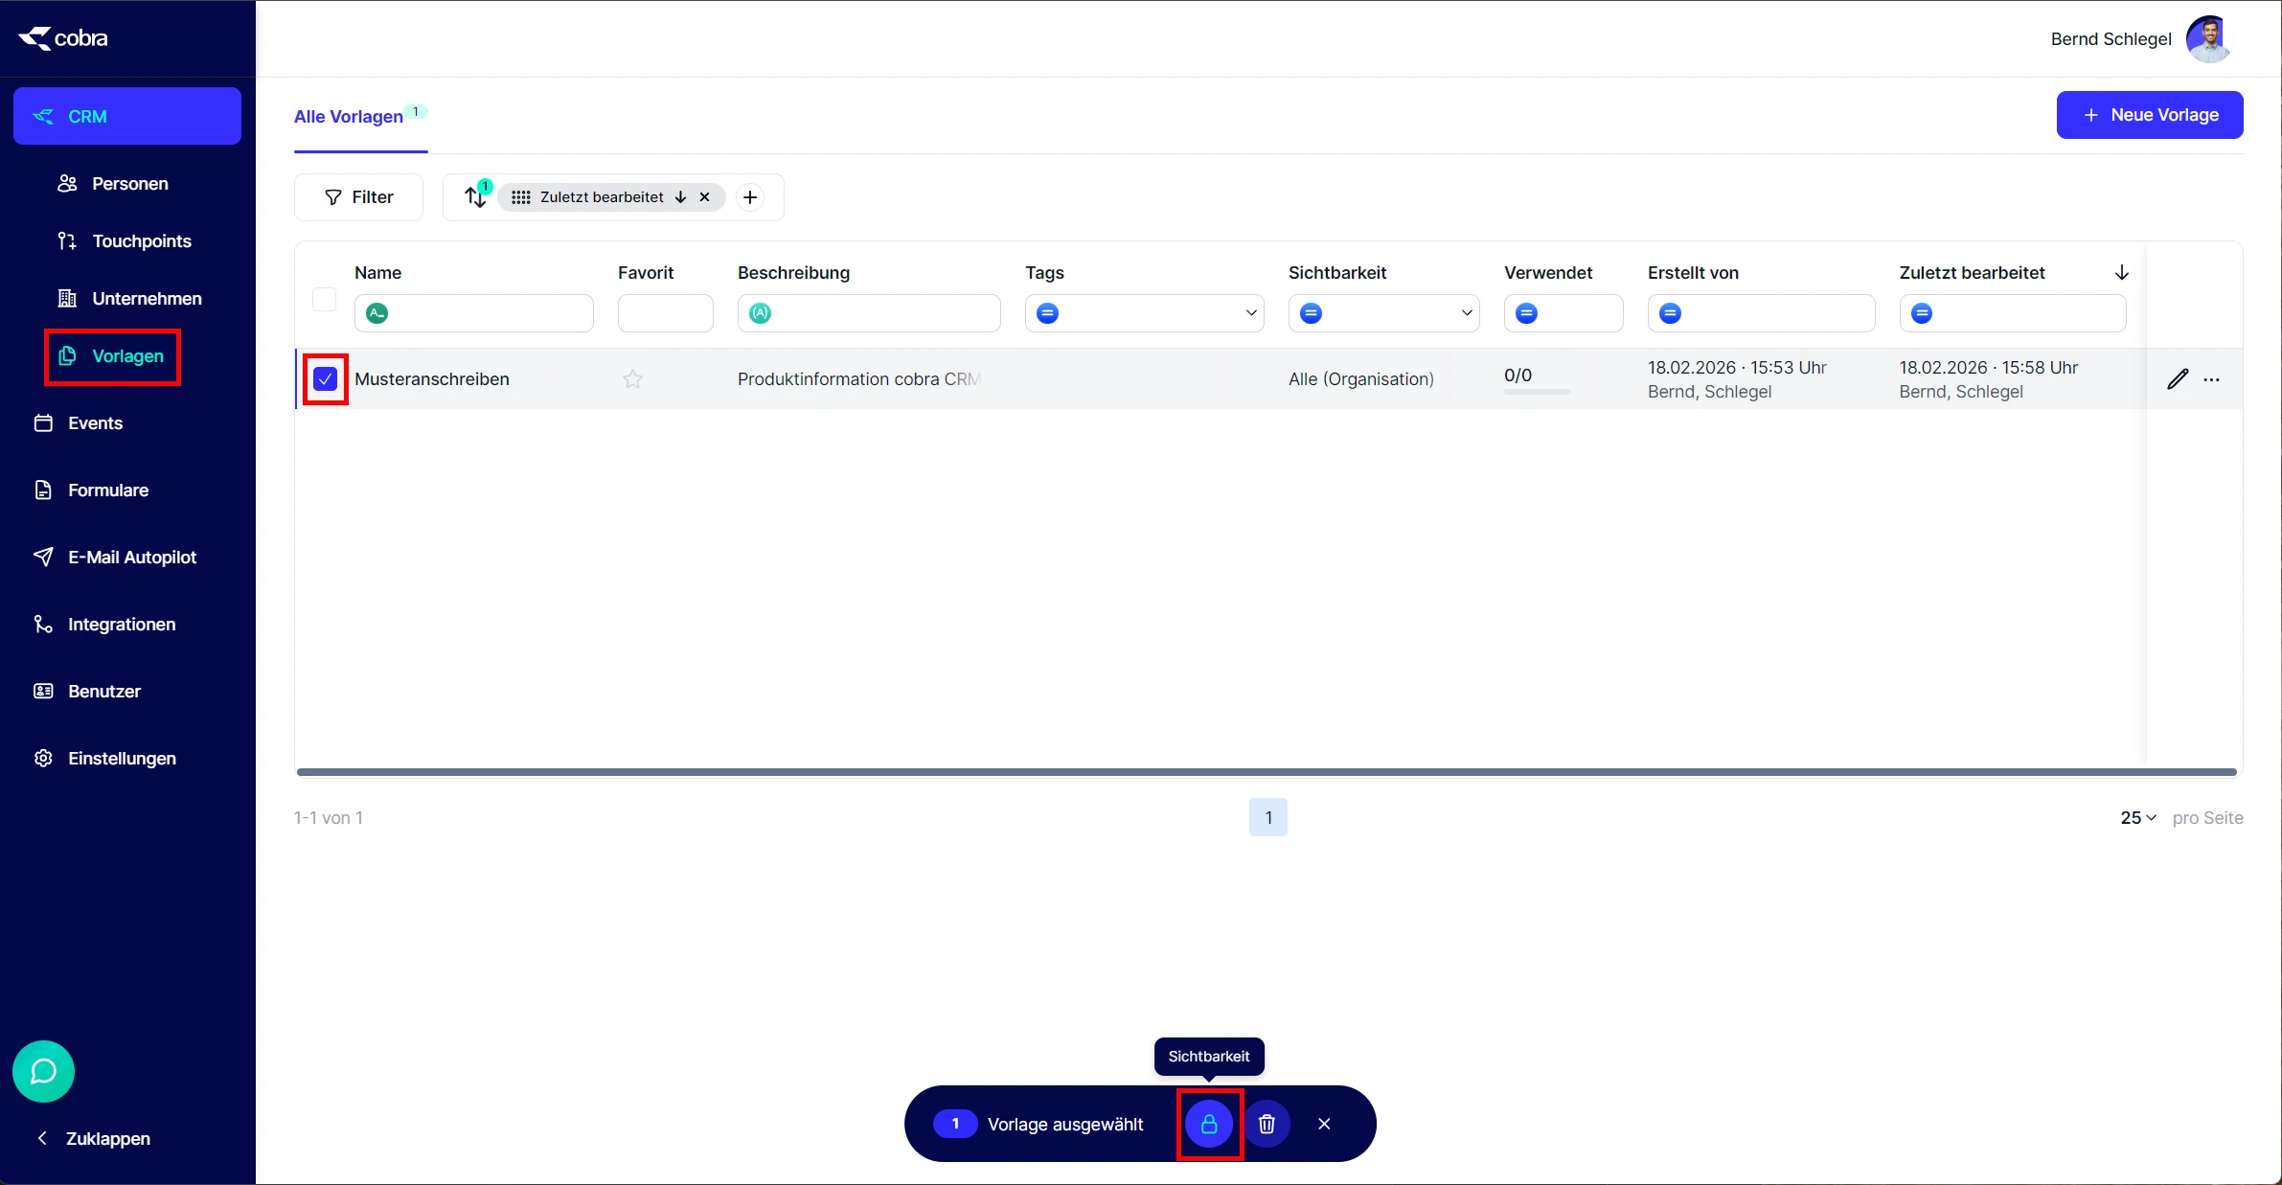This screenshot has width=2282, height=1185.
Task: Add a sort criterion with the plus icon
Action: 750,197
